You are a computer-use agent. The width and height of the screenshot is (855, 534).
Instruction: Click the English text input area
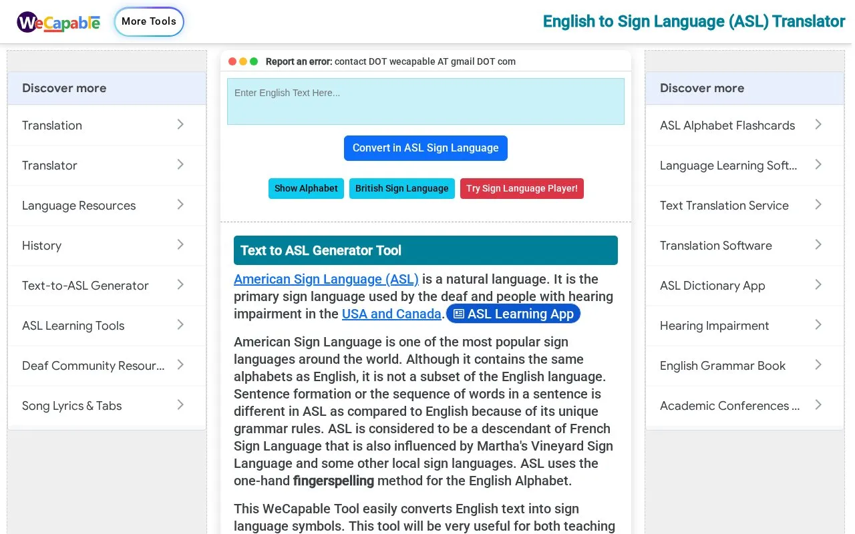[425, 101]
